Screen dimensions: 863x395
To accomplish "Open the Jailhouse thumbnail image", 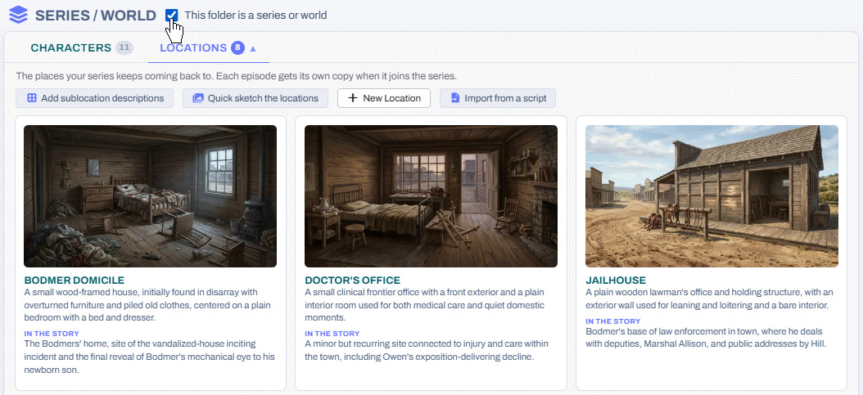I will (712, 196).
